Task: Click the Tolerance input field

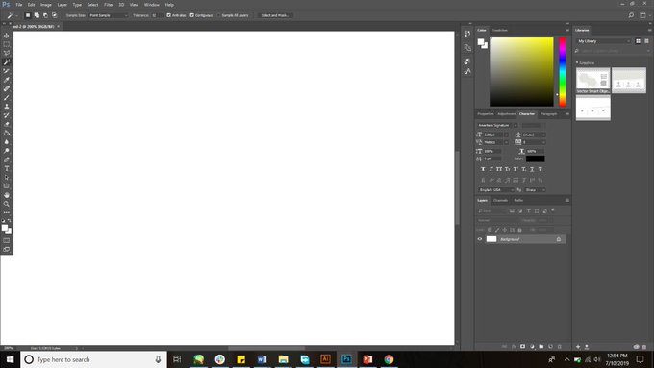Action: click(157, 15)
